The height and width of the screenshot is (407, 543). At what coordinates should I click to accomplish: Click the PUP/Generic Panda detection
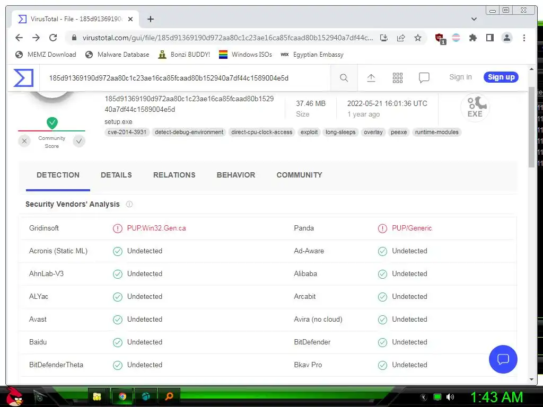411,228
